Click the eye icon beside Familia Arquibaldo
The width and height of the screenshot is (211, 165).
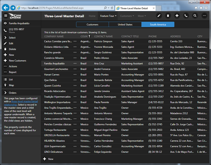(x=5, y=23)
